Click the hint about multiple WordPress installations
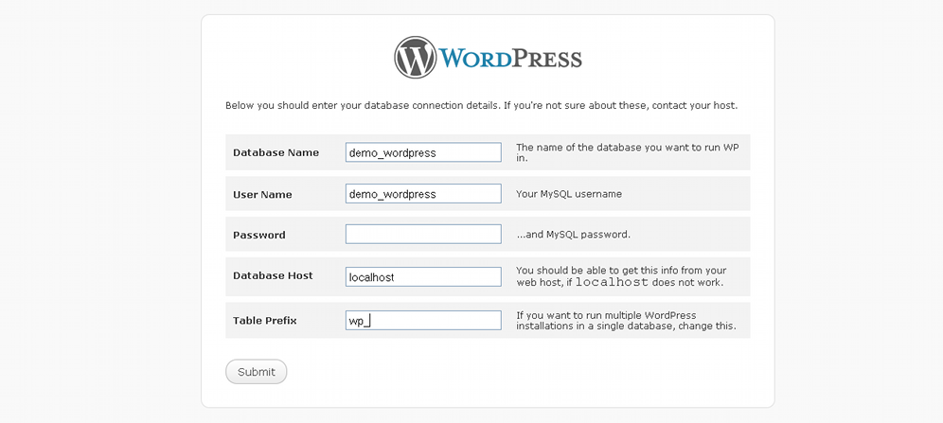 (626, 321)
